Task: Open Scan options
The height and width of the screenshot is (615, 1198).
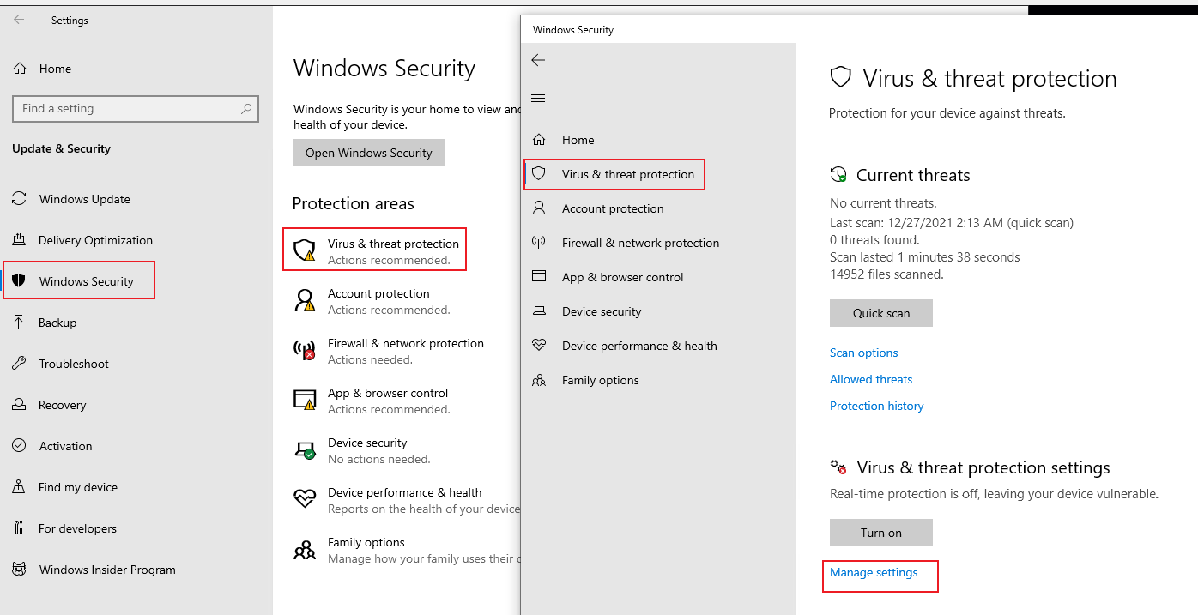Action: pos(863,353)
